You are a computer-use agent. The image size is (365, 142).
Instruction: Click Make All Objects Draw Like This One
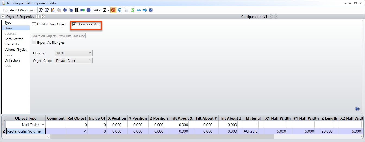coord(59,36)
